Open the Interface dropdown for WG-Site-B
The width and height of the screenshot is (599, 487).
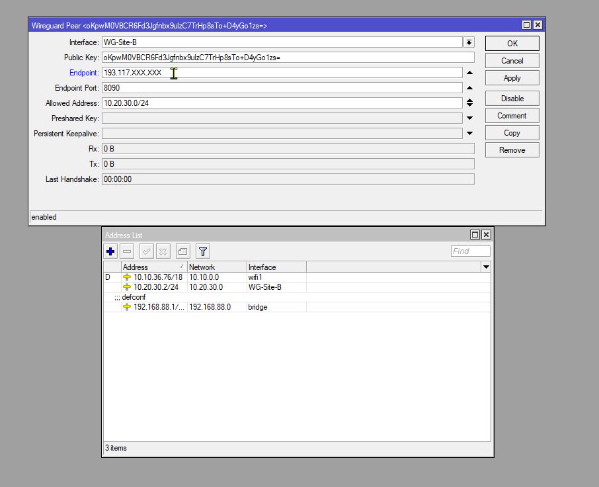click(x=467, y=42)
